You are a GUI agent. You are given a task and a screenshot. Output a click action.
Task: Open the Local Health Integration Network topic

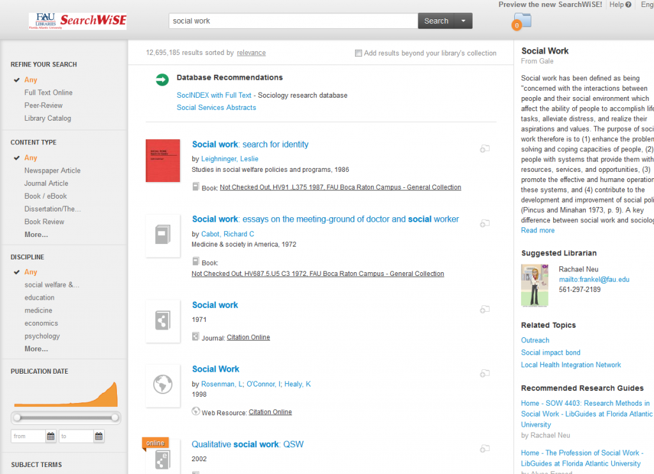pos(571,365)
